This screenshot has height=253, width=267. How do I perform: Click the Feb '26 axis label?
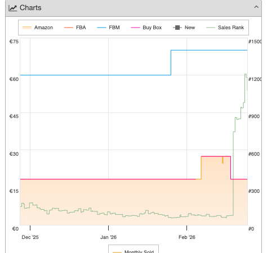(187, 237)
